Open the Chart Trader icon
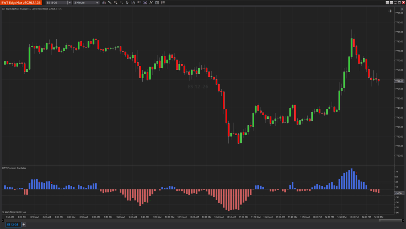 pyautogui.click(x=139, y=3)
